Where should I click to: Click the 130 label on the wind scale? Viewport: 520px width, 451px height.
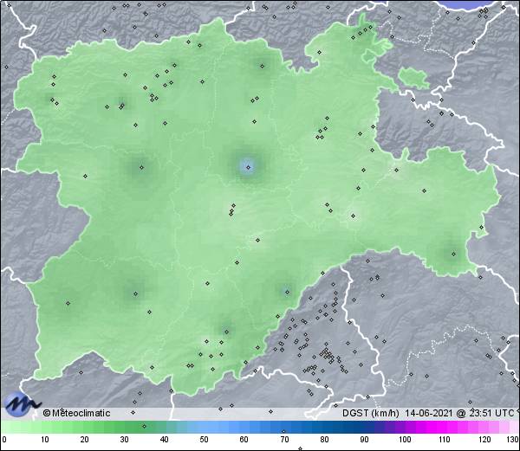(x=513, y=440)
